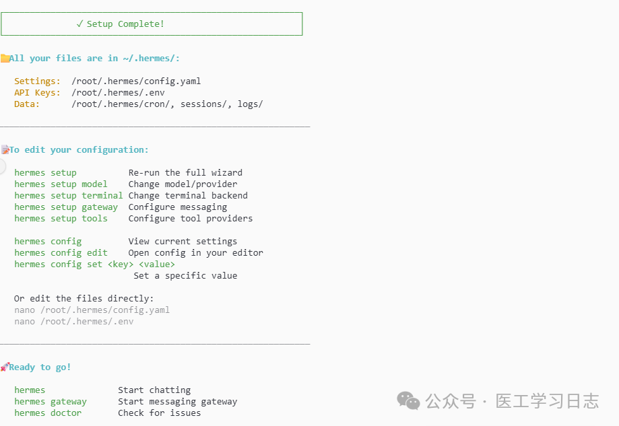Click the path '/root/.hermes/.env' beside API Keys
Viewport: 619px width, 426px height.
click(x=118, y=93)
